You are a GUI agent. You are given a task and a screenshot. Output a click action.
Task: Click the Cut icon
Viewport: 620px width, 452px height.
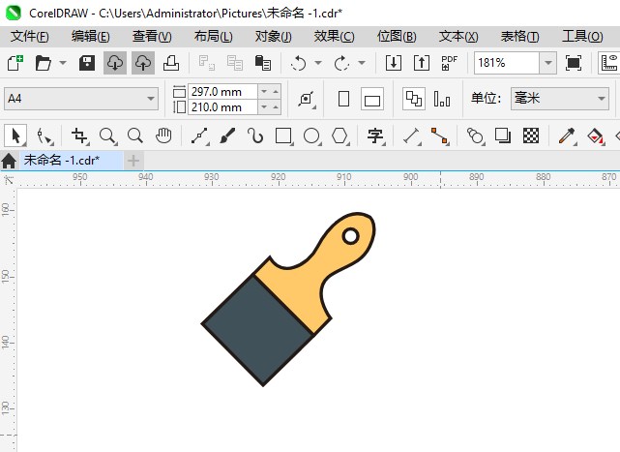click(206, 63)
